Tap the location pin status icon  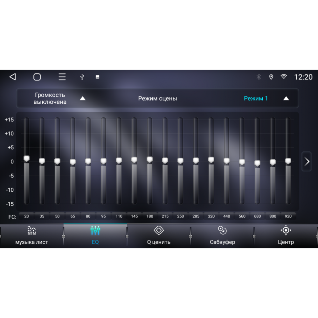tap(271, 77)
